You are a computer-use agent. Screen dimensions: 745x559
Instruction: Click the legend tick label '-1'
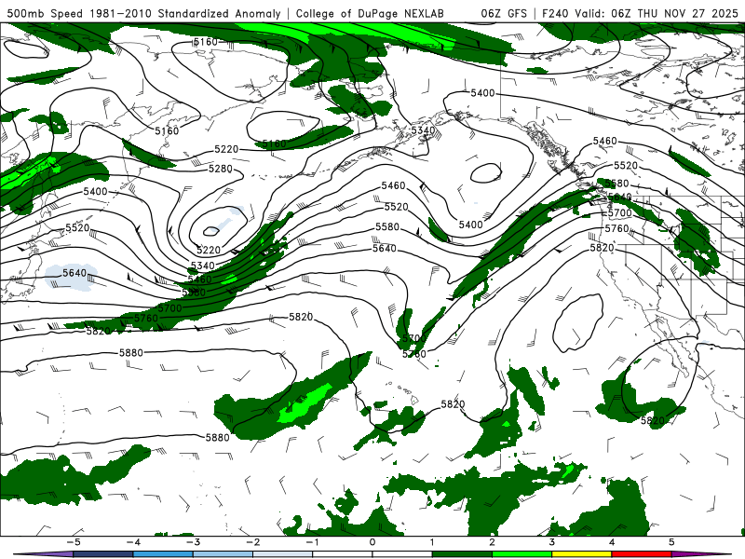(312, 542)
